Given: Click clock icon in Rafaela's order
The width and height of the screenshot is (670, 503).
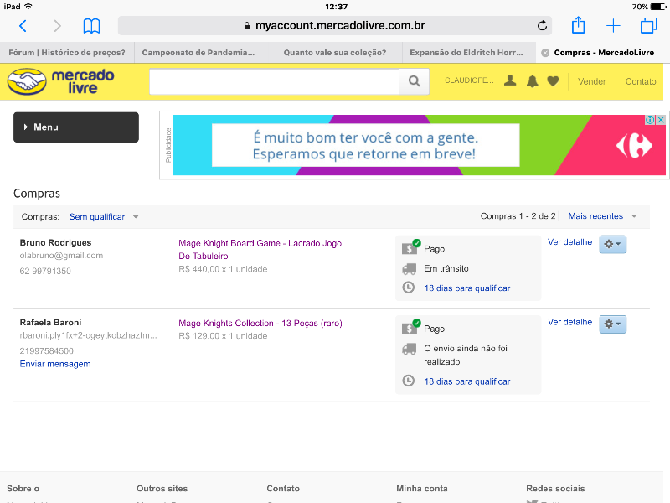Looking at the screenshot, I should coord(409,381).
